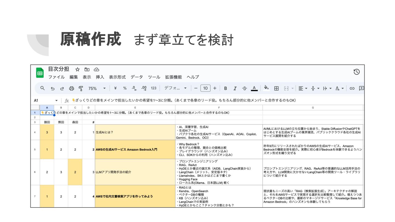The width and height of the screenshot is (395, 222).
Task: Click the 目次分担 document title
Action: coord(58,69)
